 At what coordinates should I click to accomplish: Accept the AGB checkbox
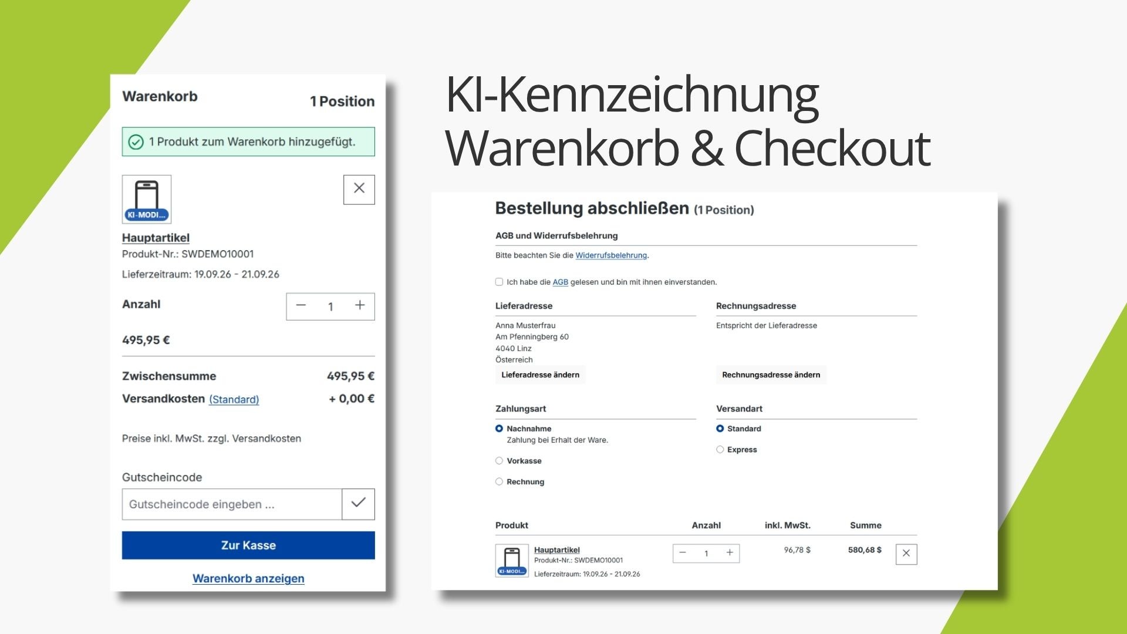pos(499,282)
